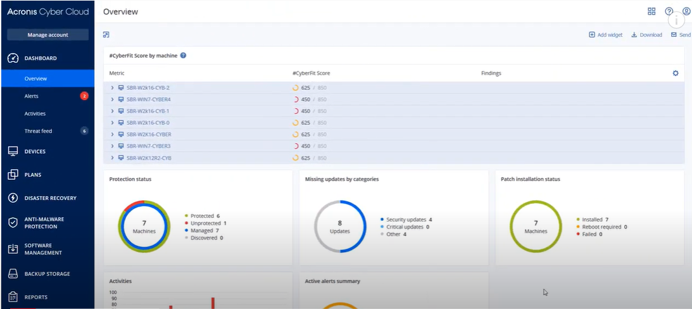Click the Plans icon in sidebar
The height and width of the screenshot is (309, 692).
13,175
